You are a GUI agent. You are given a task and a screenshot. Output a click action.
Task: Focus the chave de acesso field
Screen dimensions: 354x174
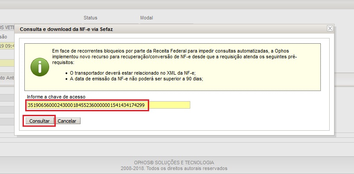(108, 105)
